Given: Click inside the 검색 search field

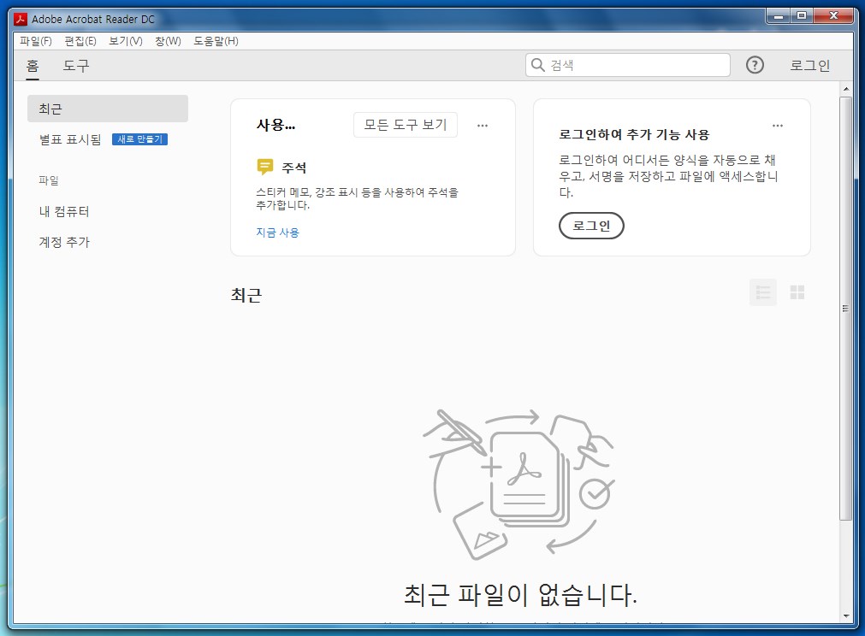Looking at the screenshot, I should click(628, 65).
